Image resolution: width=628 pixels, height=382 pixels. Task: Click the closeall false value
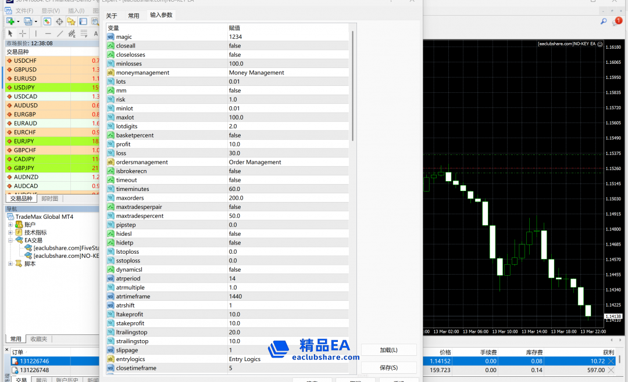pos(235,46)
